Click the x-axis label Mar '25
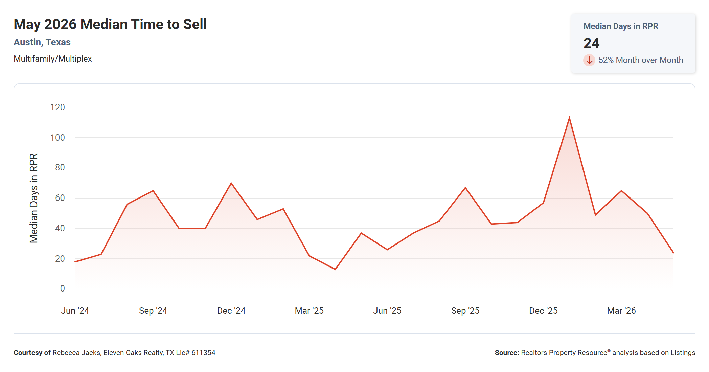709x372 pixels. (x=309, y=311)
